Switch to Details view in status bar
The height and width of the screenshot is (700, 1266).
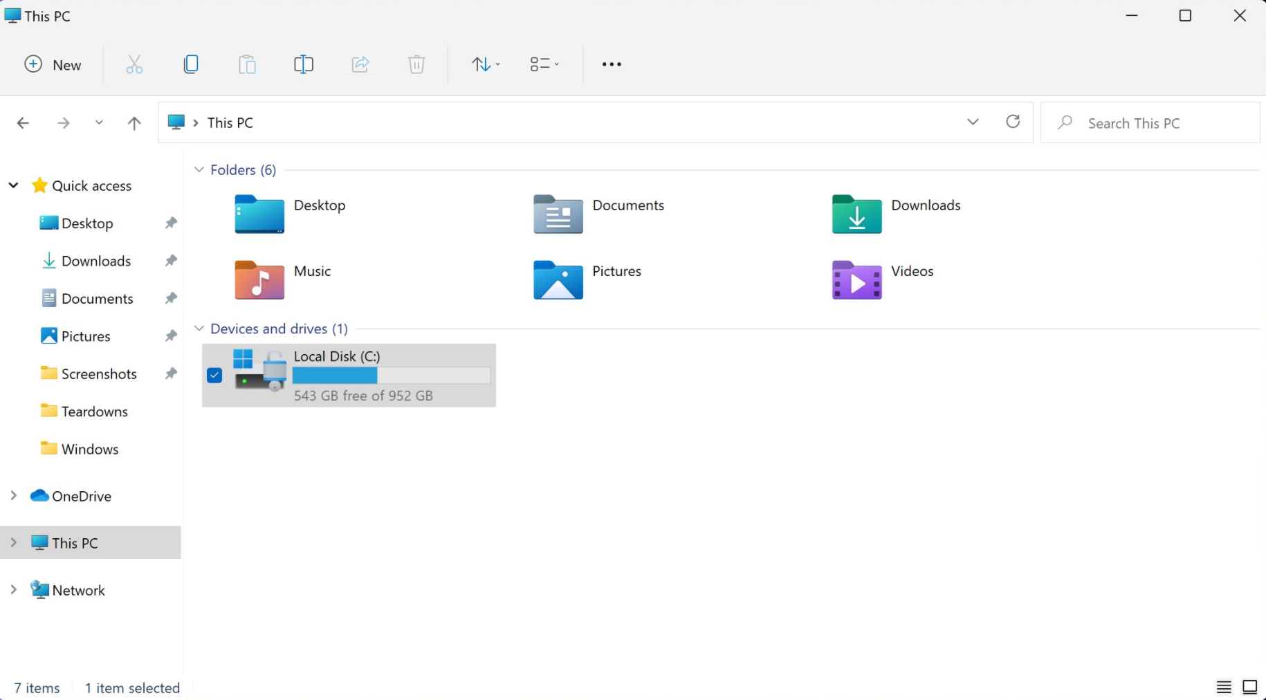click(x=1224, y=687)
